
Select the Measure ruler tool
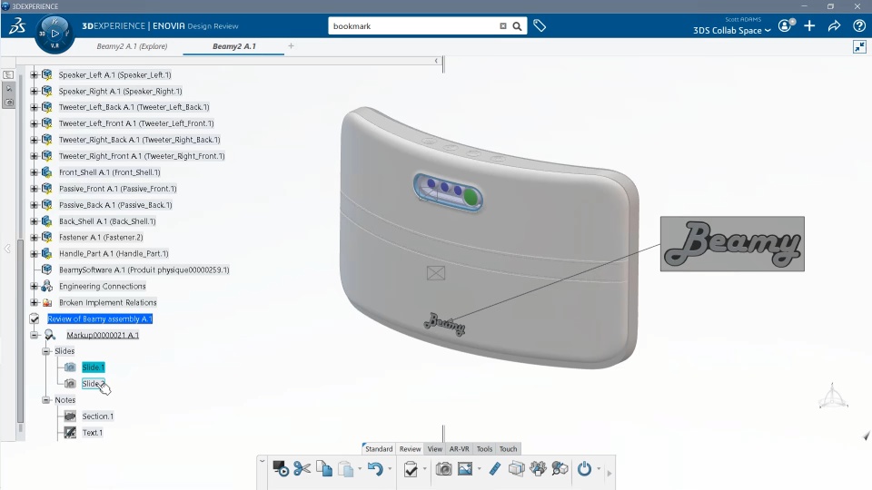[494, 469]
